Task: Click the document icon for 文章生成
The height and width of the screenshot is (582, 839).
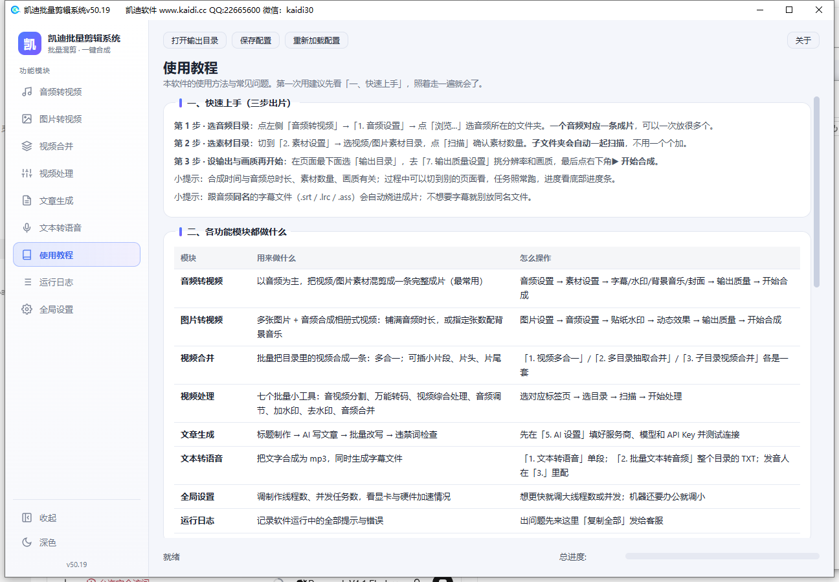Action: click(x=27, y=201)
